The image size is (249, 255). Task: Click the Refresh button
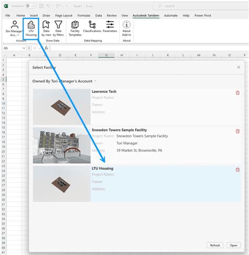215,245
